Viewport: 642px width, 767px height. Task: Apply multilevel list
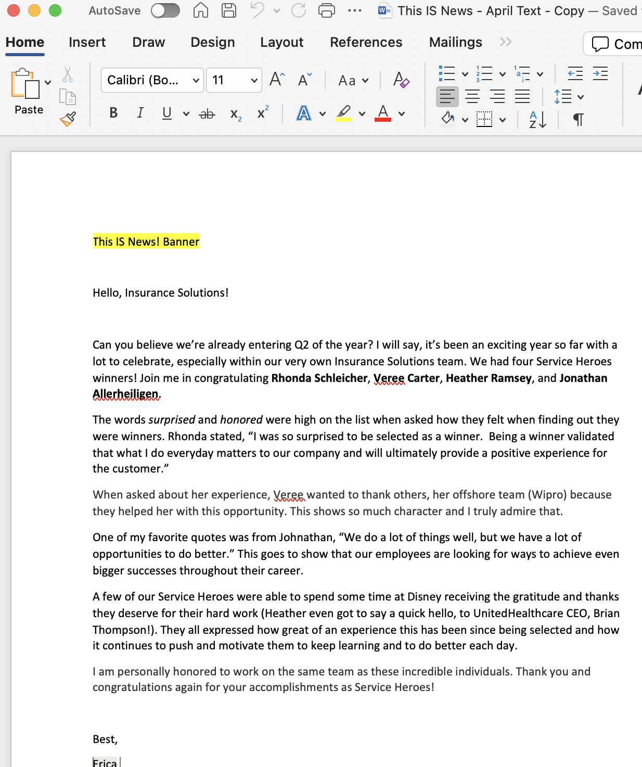pos(522,74)
